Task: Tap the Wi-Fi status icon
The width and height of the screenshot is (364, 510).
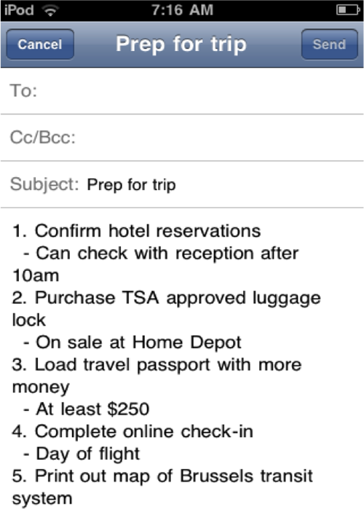Action: click(x=50, y=11)
